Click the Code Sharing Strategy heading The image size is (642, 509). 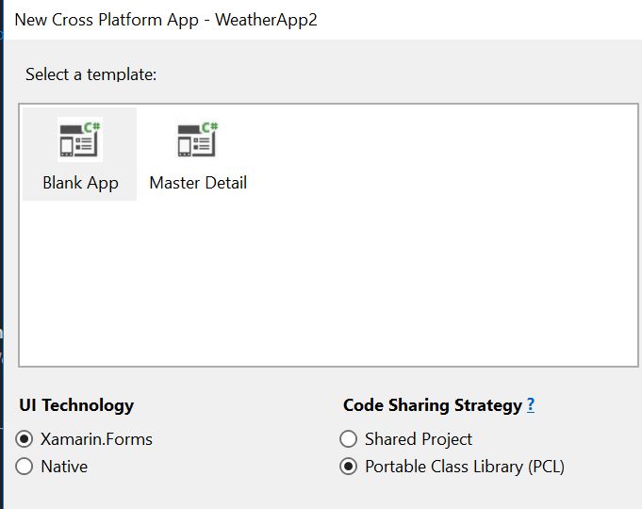(x=433, y=405)
